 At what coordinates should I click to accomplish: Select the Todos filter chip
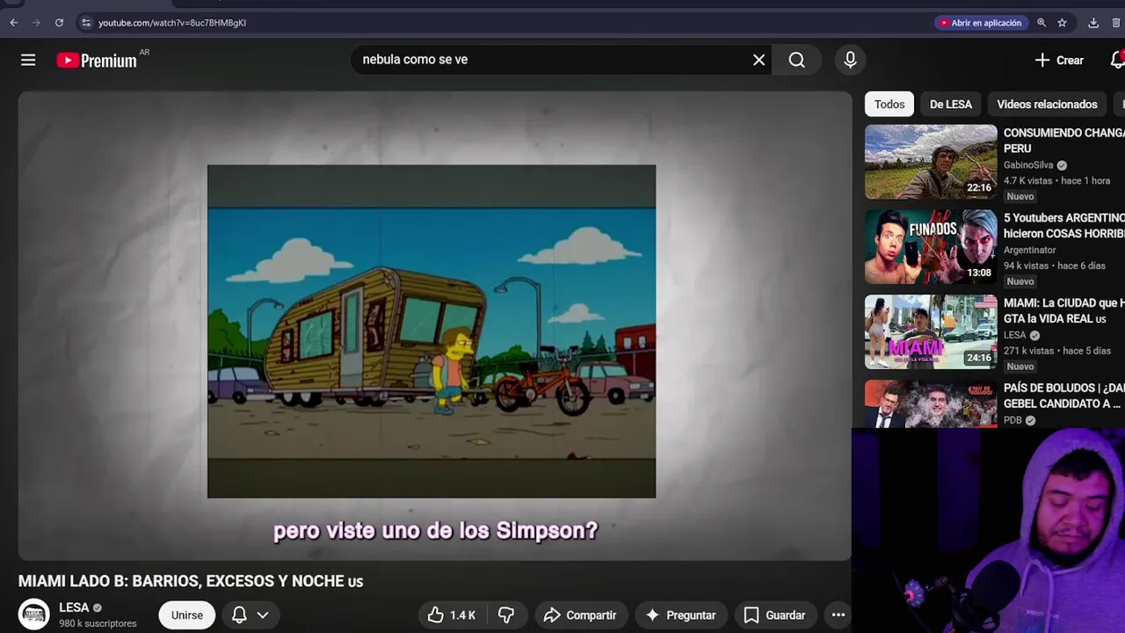[889, 104]
